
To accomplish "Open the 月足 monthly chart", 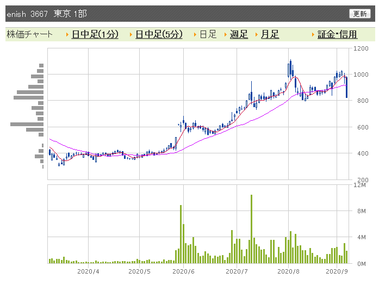I will (x=270, y=34).
